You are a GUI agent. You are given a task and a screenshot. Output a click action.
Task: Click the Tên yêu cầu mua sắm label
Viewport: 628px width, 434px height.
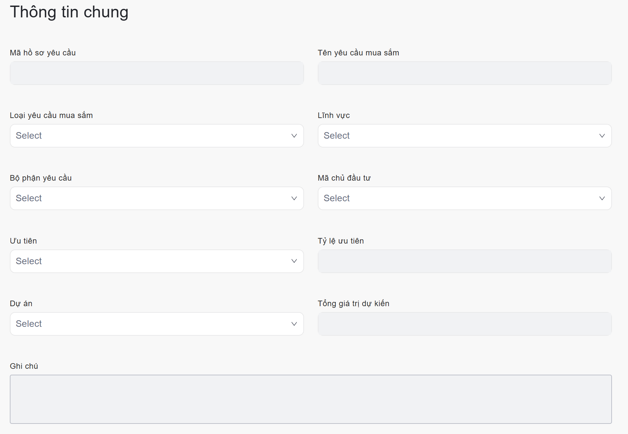[x=358, y=53]
